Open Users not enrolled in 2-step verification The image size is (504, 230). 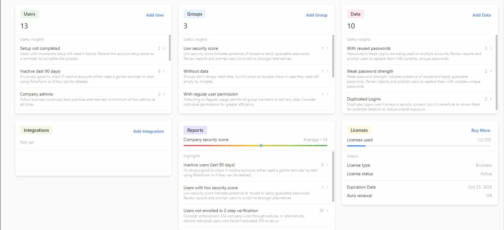(327, 211)
